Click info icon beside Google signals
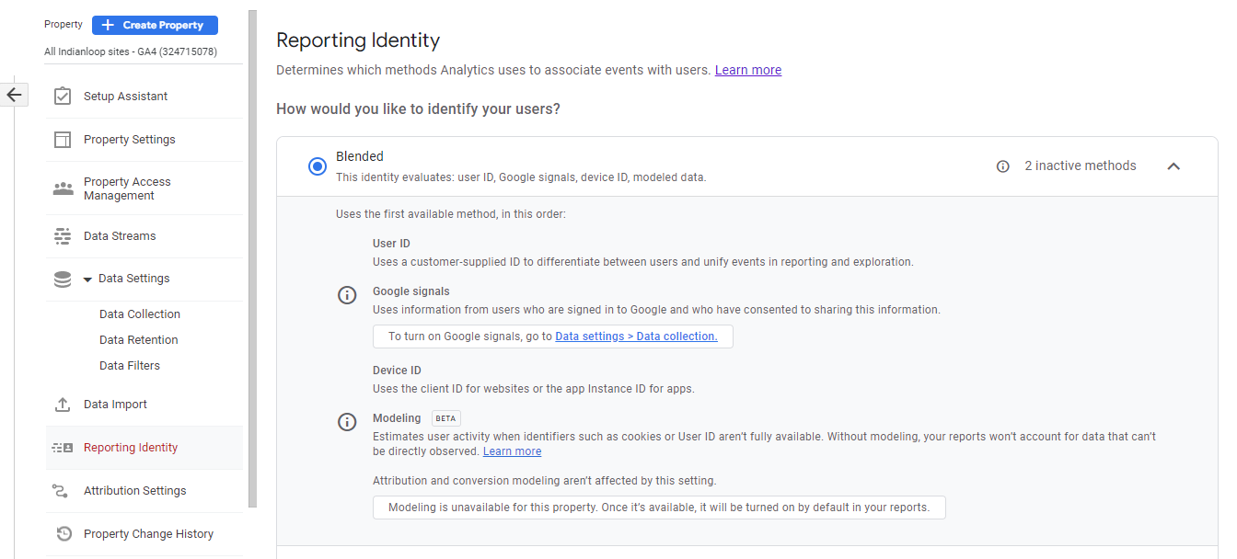 (347, 295)
